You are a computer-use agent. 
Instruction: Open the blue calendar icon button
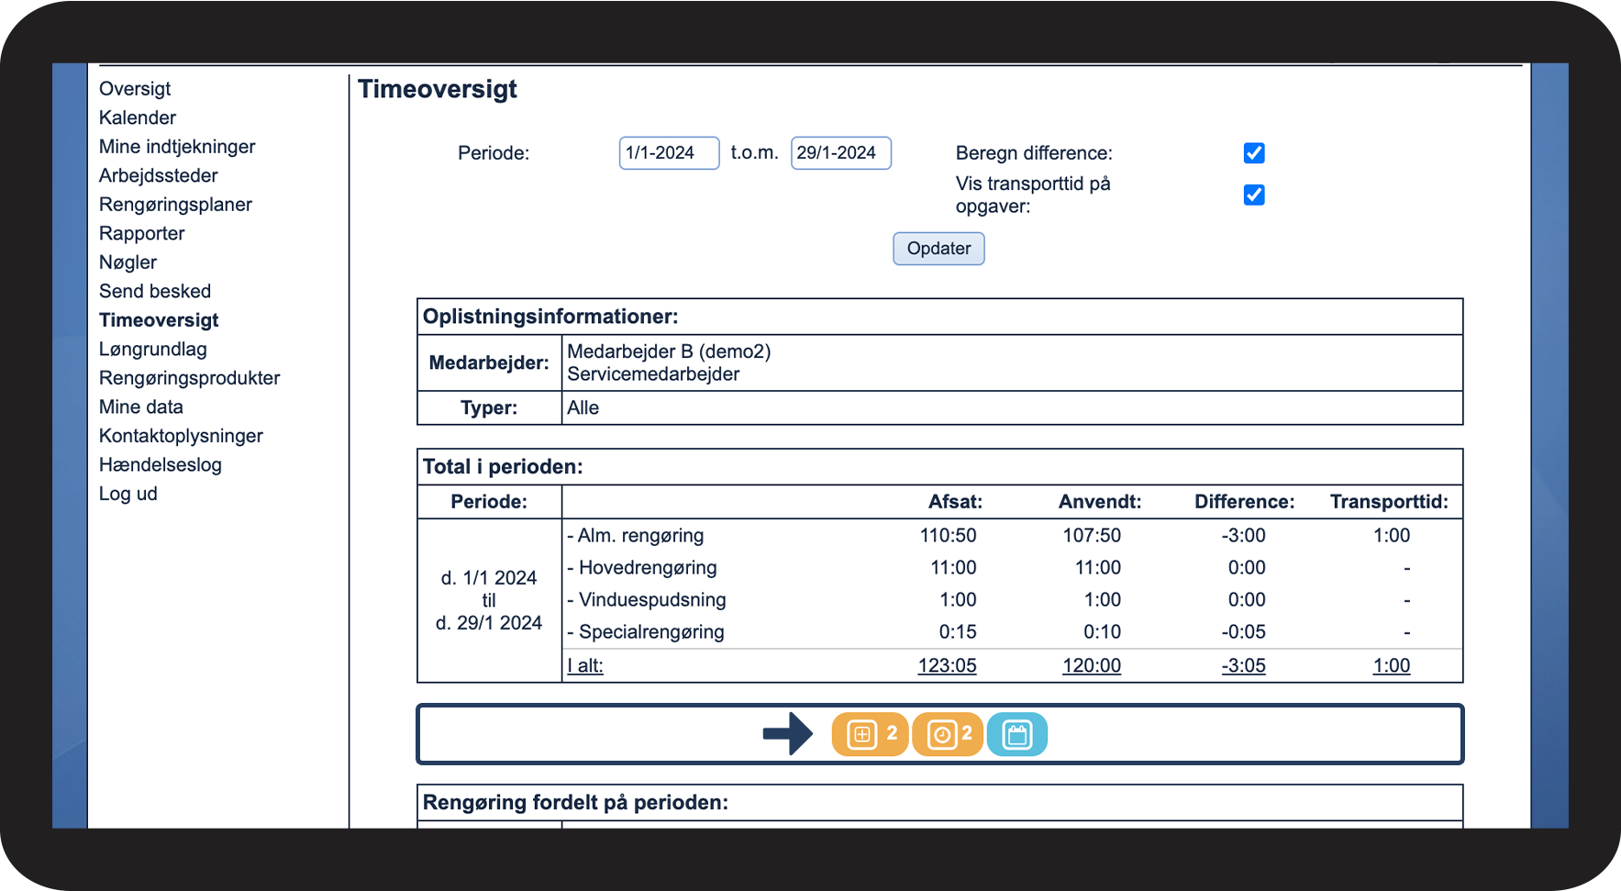point(1016,734)
